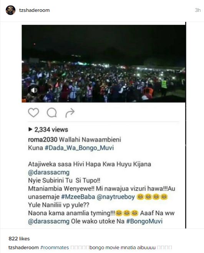Open the @naytrueboy mention

(116, 197)
